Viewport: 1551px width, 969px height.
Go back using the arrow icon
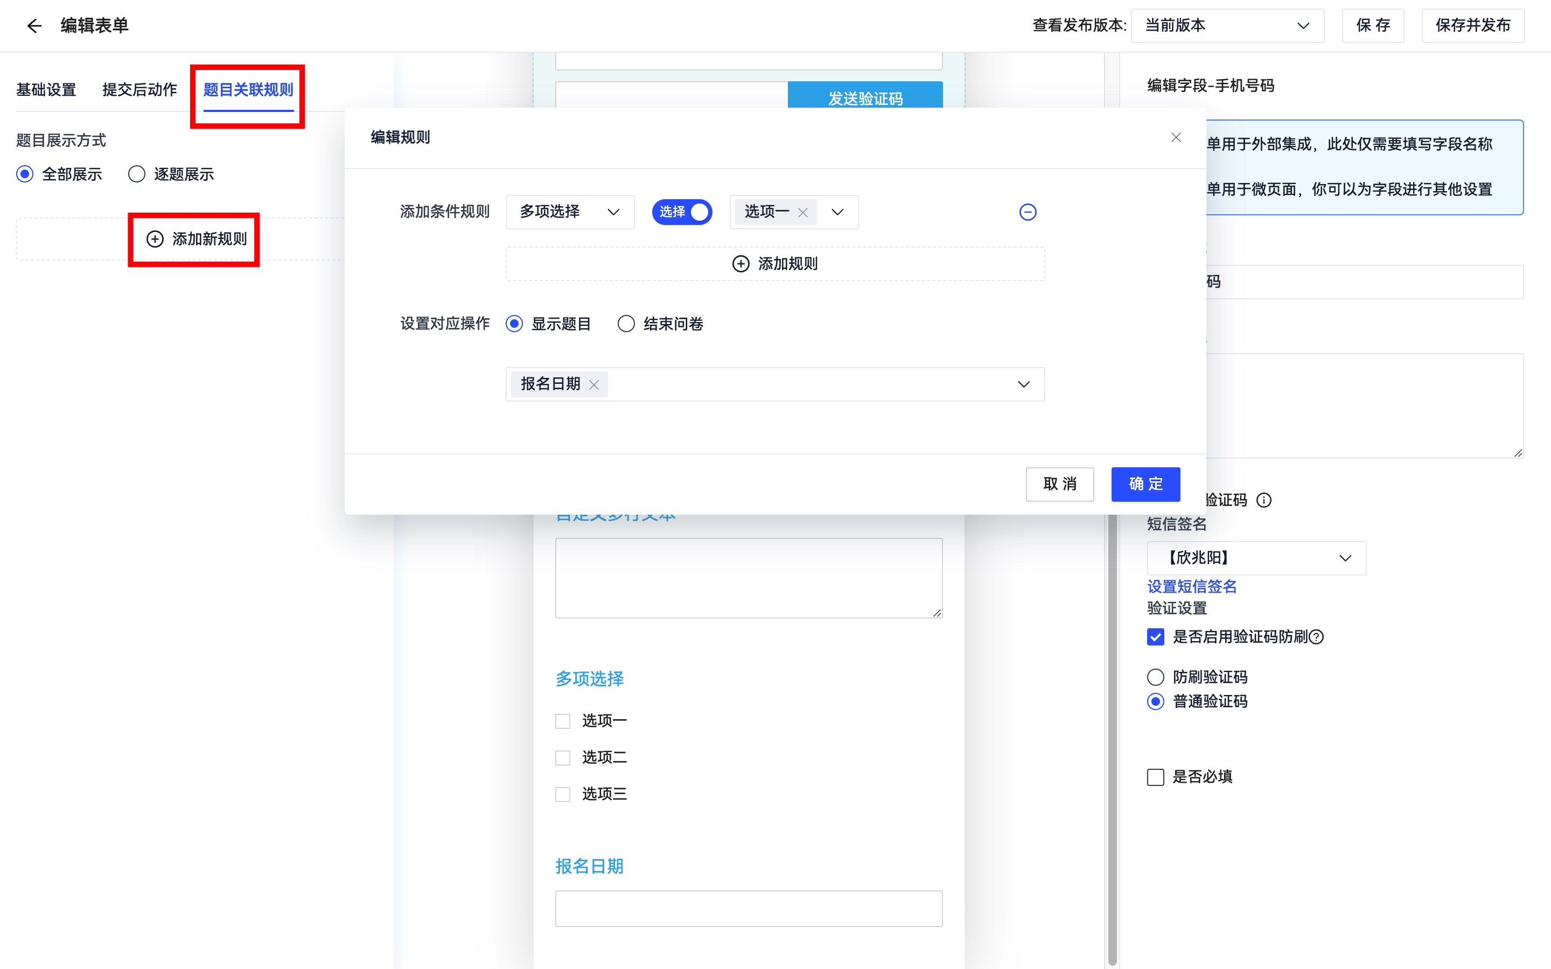pos(34,26)
